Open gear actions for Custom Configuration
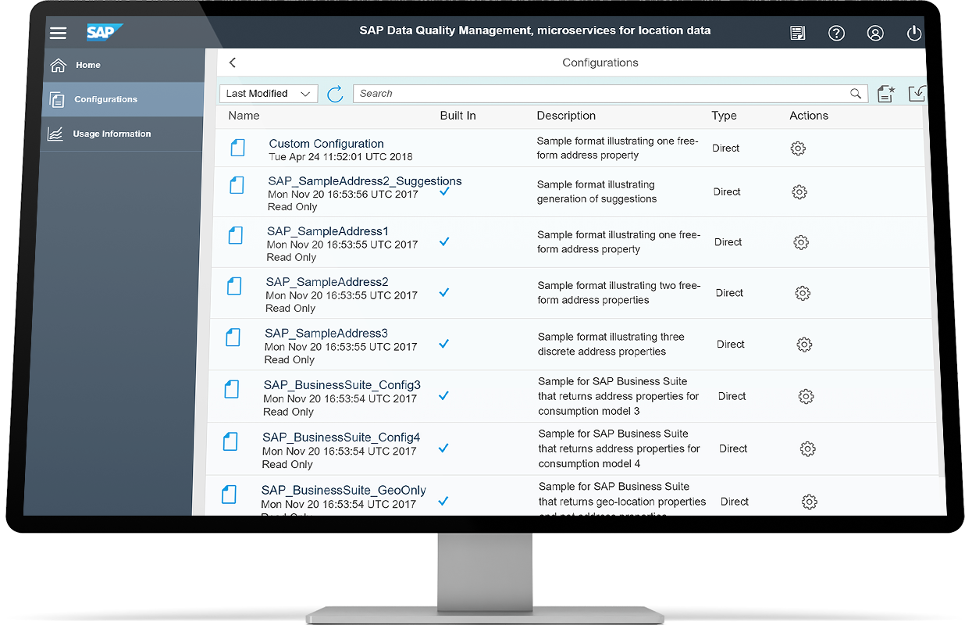Screen dimensions: 965x625 pos(798,148)
